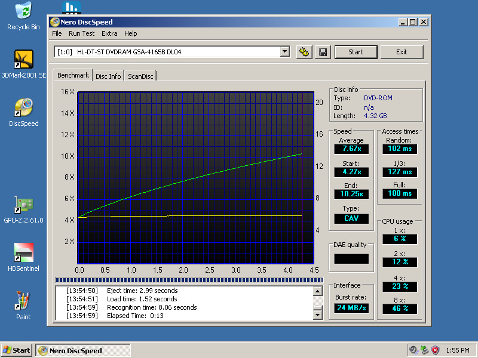Switch to the ScanDisc tab
The width and height of the screenshot is (478, 358).
point(140,76)
